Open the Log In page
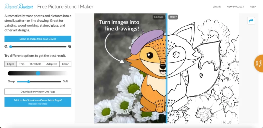 coord(217,7)
